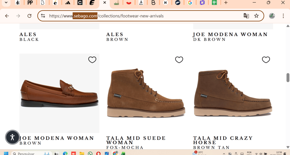View site information beside the URL
Screen dimensions: 290x155
click(x=43, y=16)
